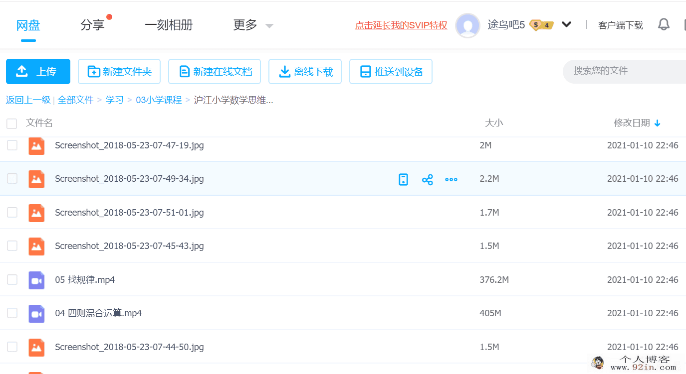The width and height of the screenshot is (686, 374).
Task: Click the upload arrow icon on 上传
Action: pos(22,72)
